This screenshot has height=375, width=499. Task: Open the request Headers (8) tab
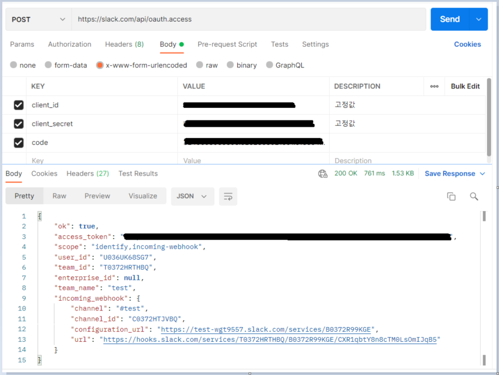pos(125,44)
